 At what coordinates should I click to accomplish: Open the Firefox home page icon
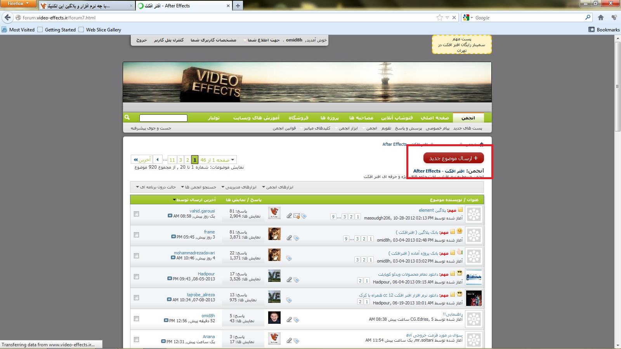point(601,17)
